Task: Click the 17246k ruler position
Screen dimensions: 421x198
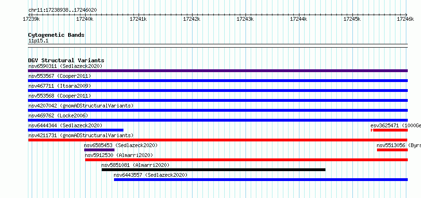Action: point(406,19)
